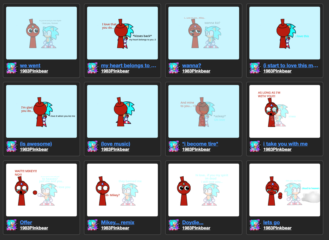Screen dimensions: 329x240
Task: Open the 'wanna?' project thumbnail
Action: coord(204,33)
